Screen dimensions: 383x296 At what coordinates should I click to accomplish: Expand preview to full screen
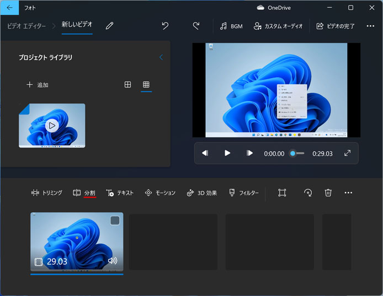click(347, 153)
